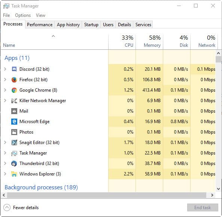Click the Killer Network Manager icon
The image size is (222, 217).
click(x=14, y=101)
